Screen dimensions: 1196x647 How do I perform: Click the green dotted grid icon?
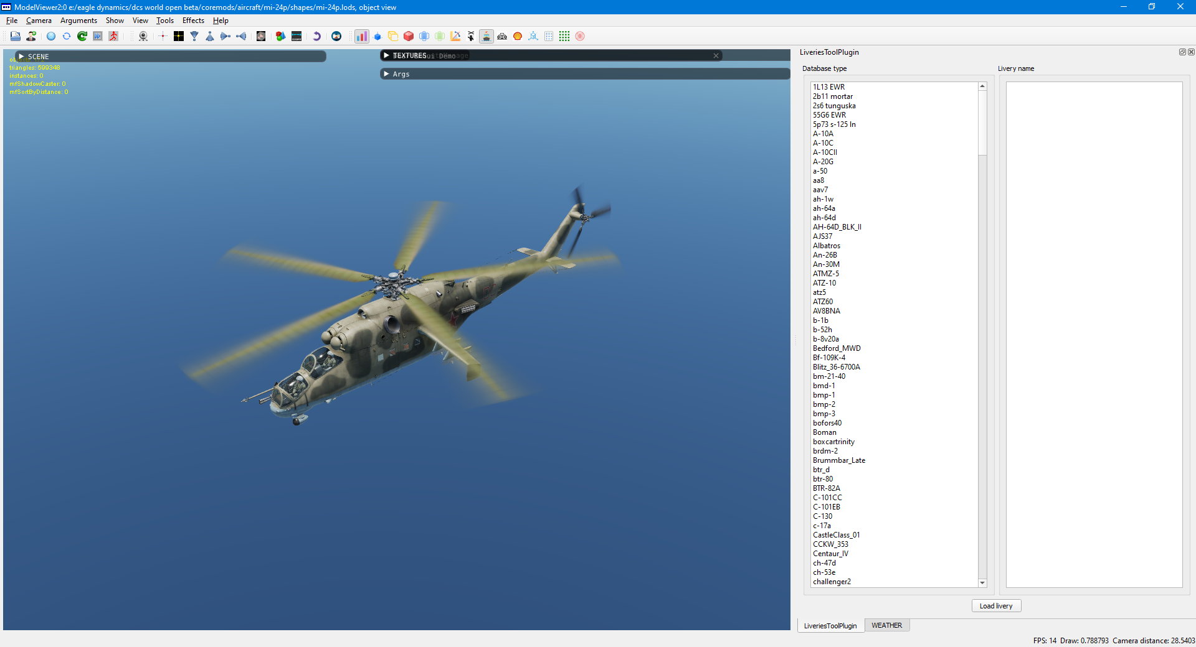coord(564,36)
